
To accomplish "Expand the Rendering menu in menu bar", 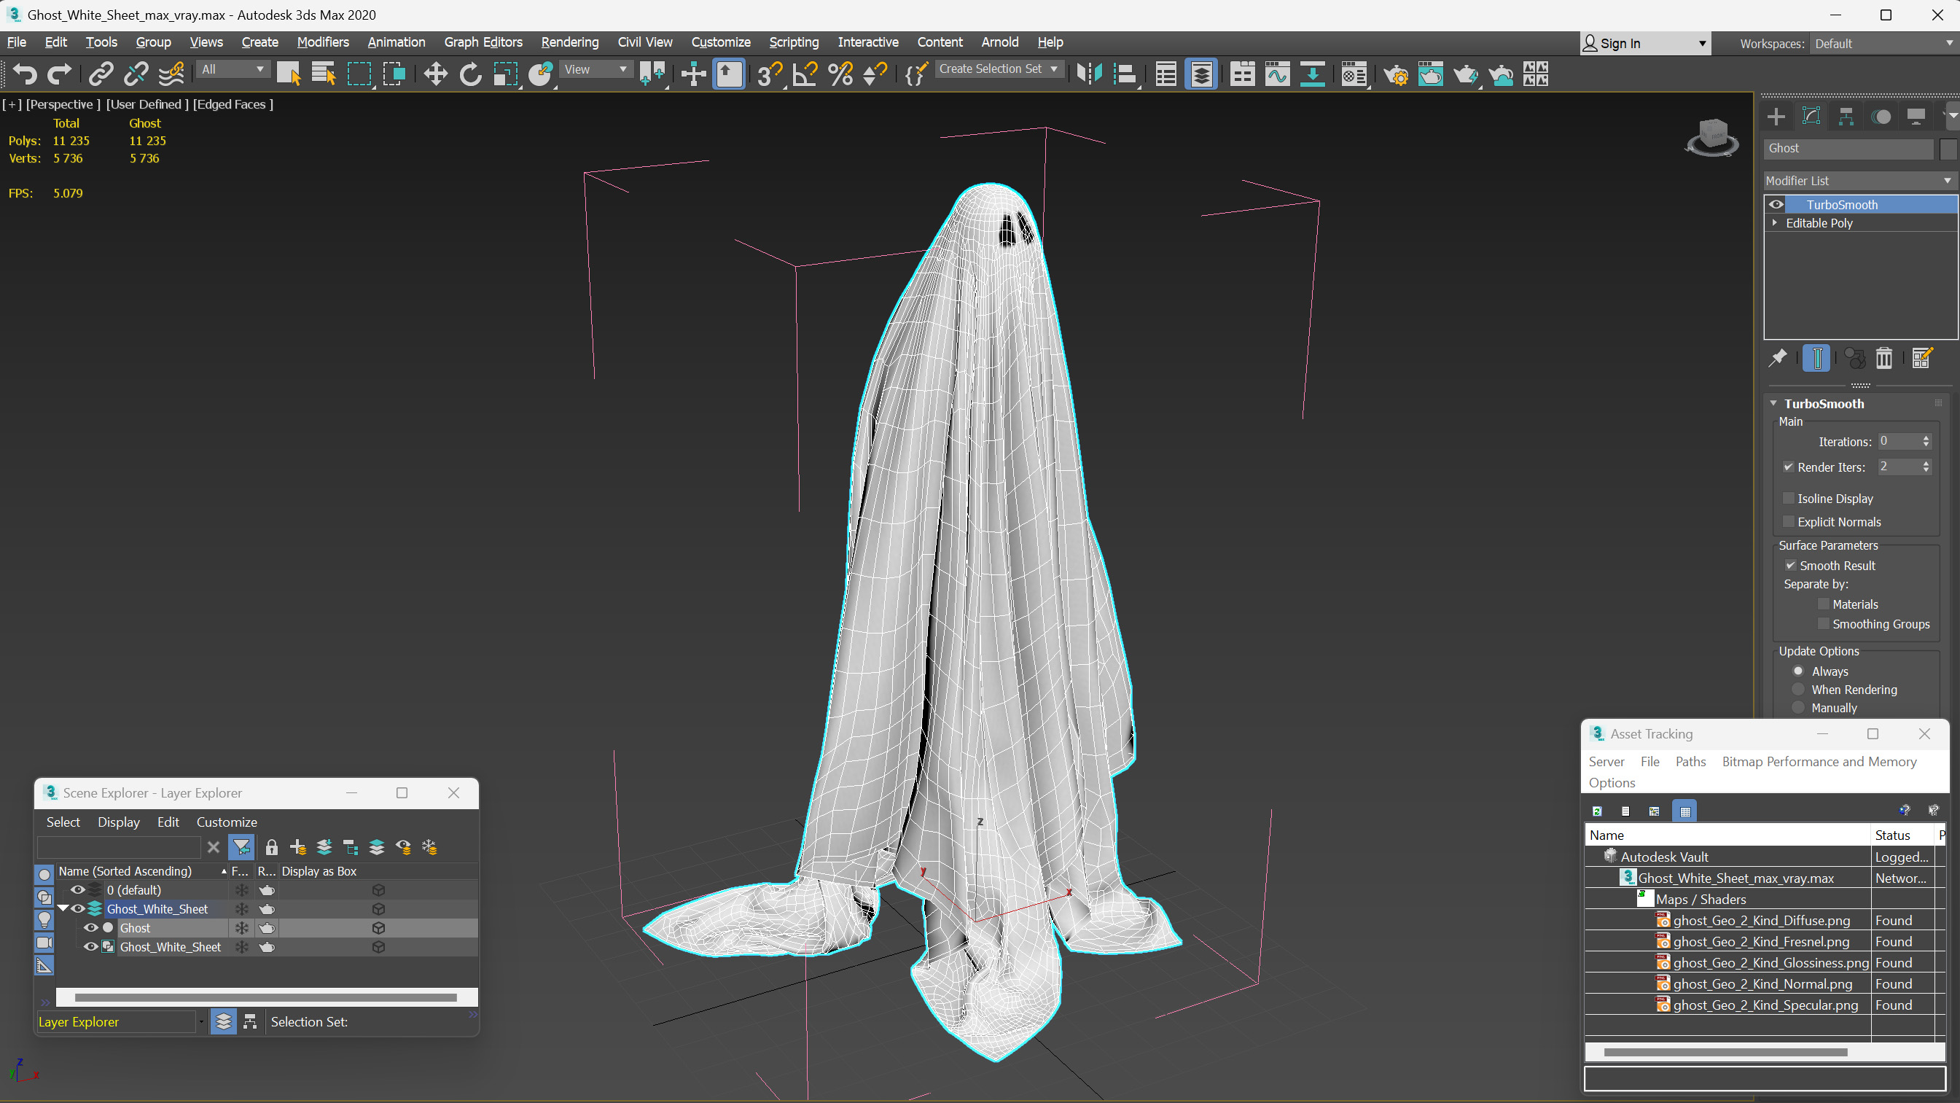I will 569,42.
